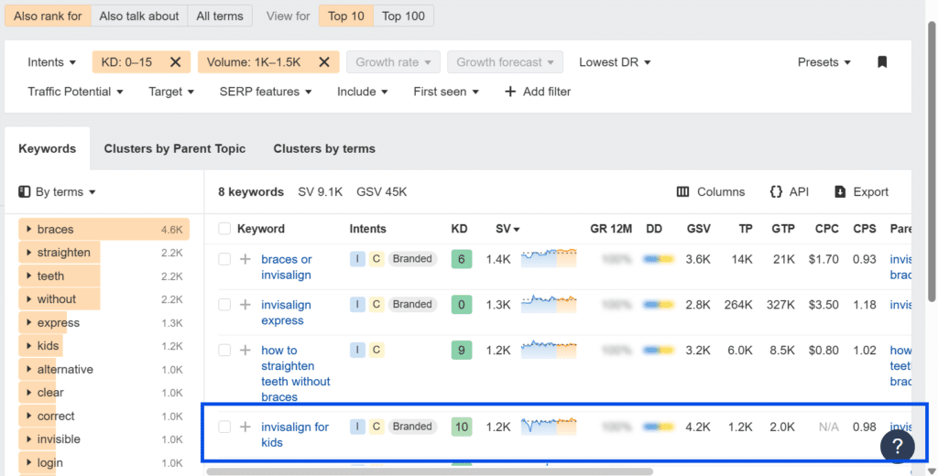This screenshot has width=938, height=476.
Task: Click the plus icon for invisalign express
Action: coord(245,305)
